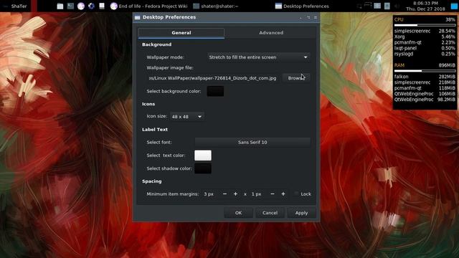Click the keyboard layout tray indicator

[x=387, y=6]
